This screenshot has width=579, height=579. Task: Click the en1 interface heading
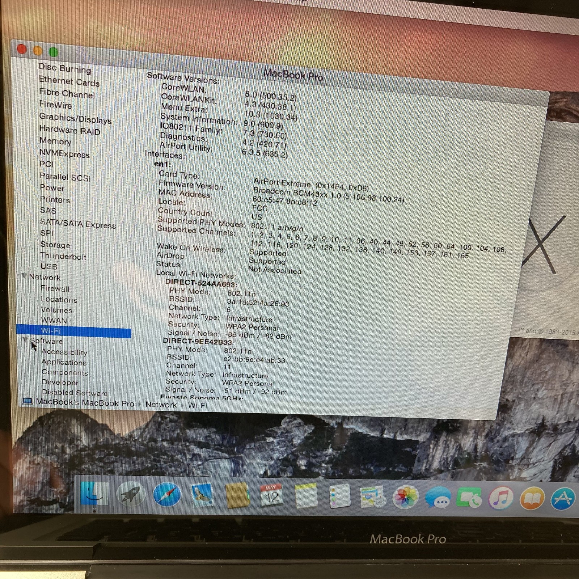click(162, 164)
